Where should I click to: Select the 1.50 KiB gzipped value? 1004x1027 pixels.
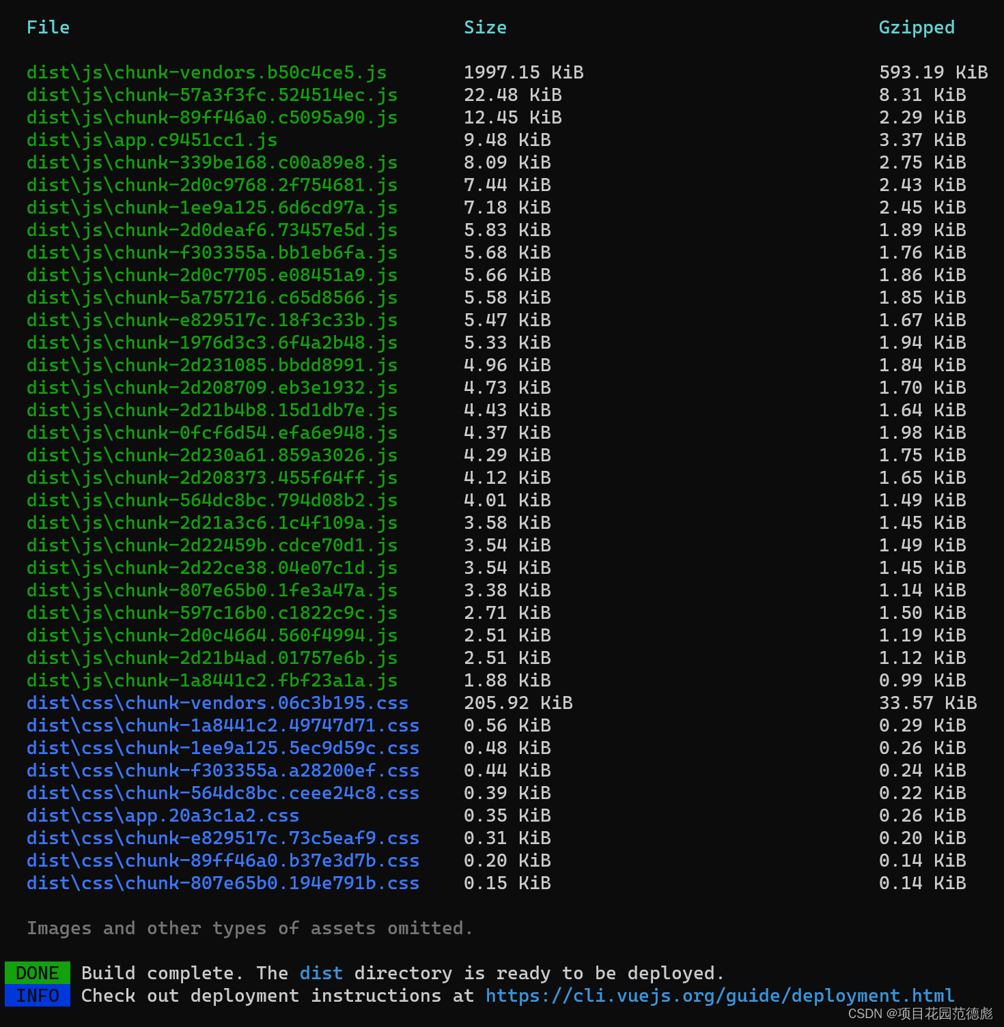[x=923, y=613]
